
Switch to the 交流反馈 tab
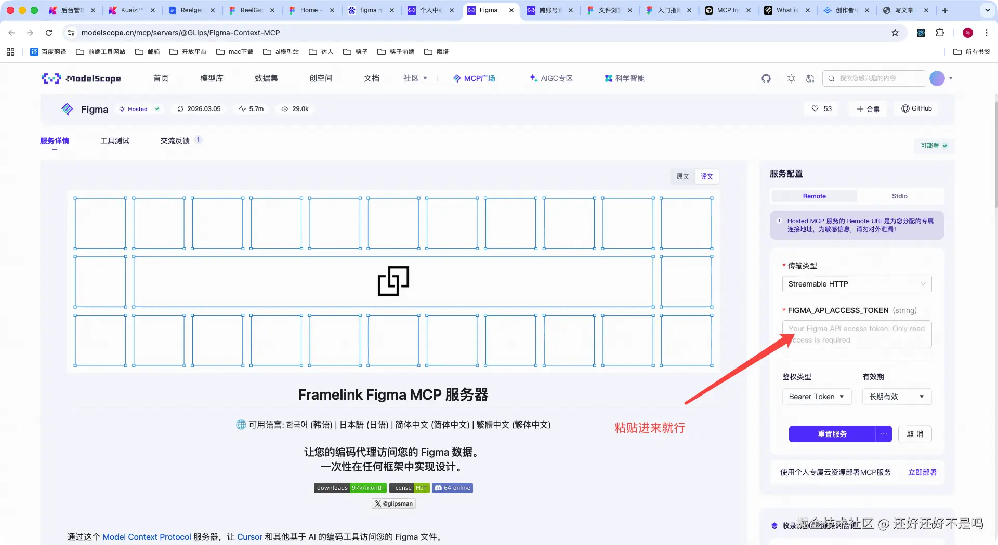(175, 141)
